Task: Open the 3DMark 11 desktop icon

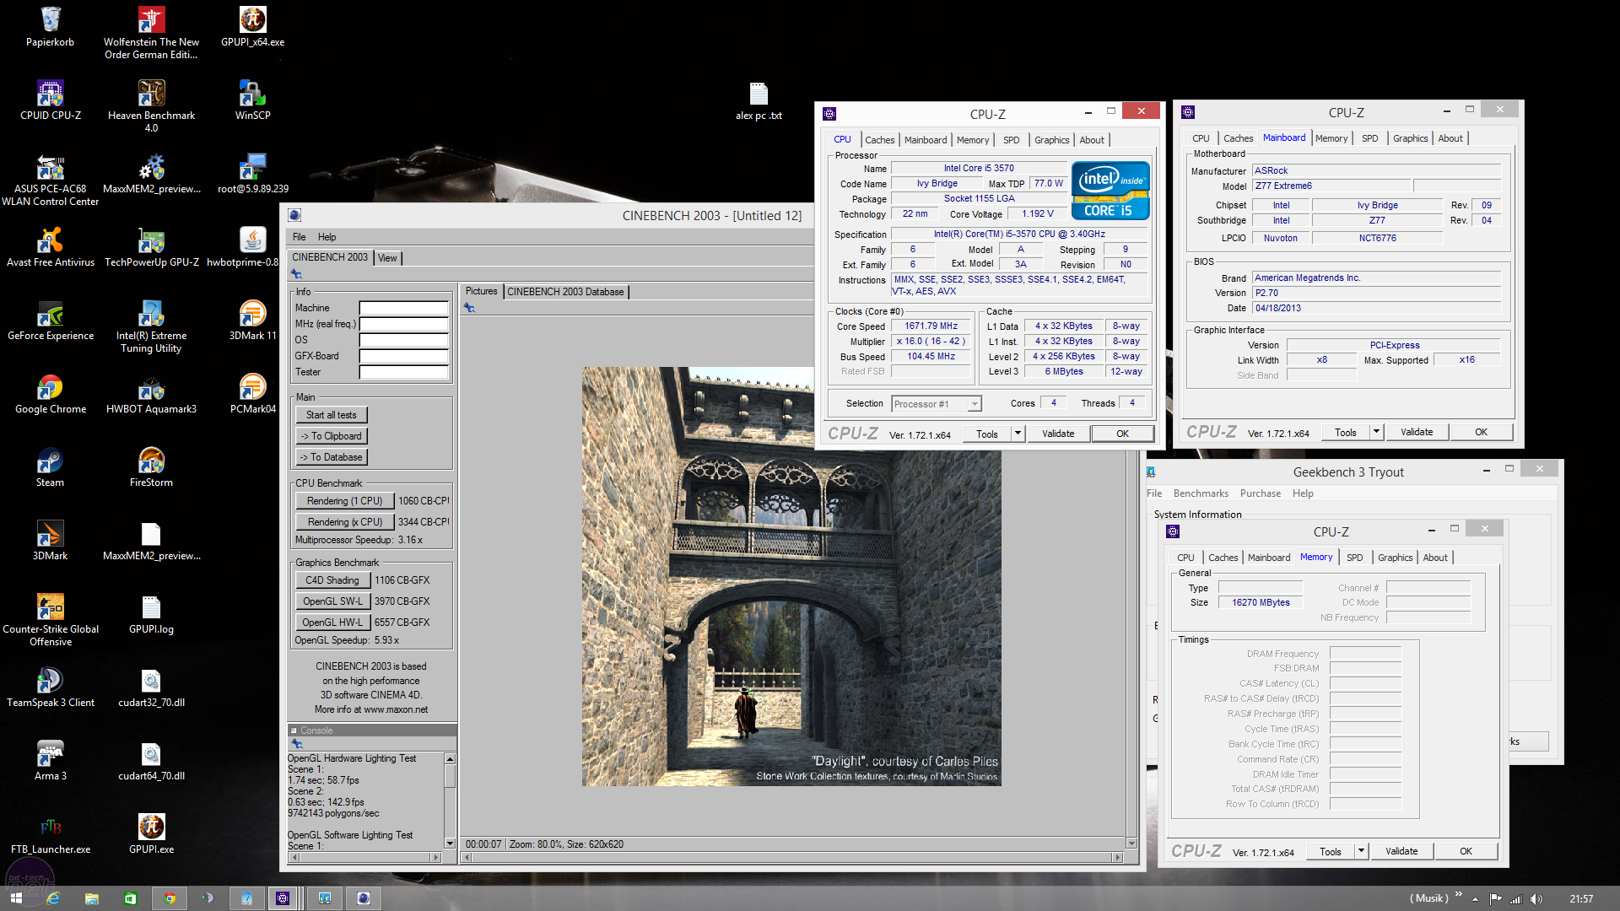Action: click(252, 321)
